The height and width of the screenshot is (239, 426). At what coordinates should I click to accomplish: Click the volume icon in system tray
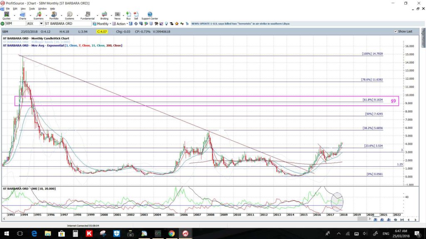(365, 233)
